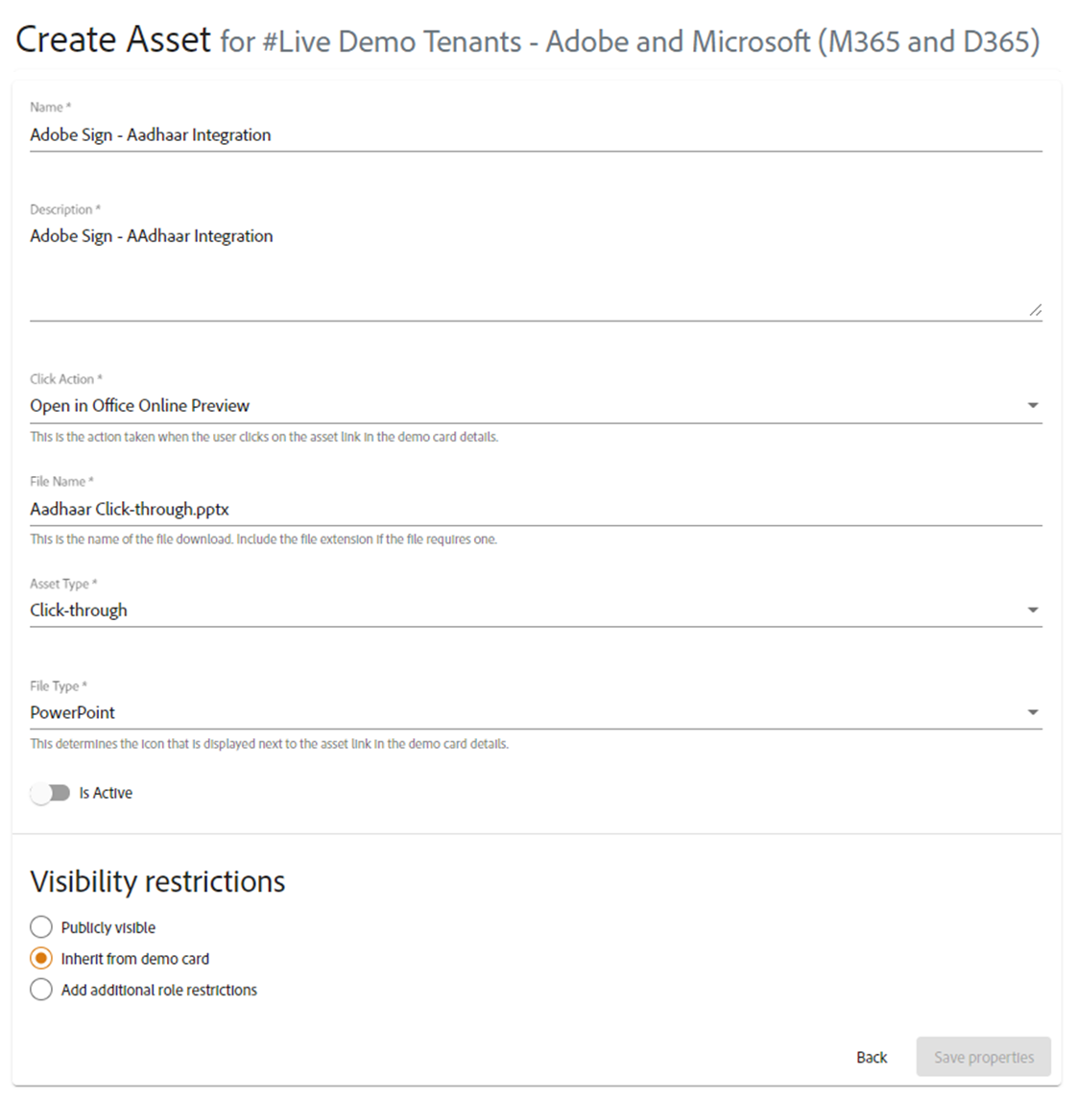Toggle the Is Active switch
The height and width of the screenshot is (1101, 1077).
tap(50, 794)
